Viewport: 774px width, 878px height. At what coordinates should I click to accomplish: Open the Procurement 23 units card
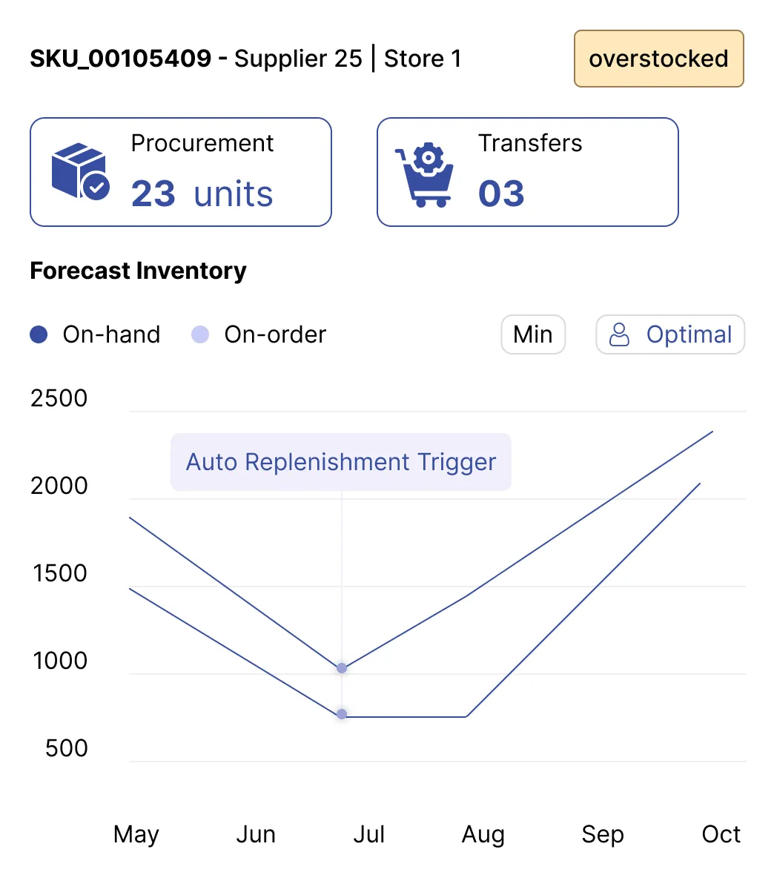(180, 172)
